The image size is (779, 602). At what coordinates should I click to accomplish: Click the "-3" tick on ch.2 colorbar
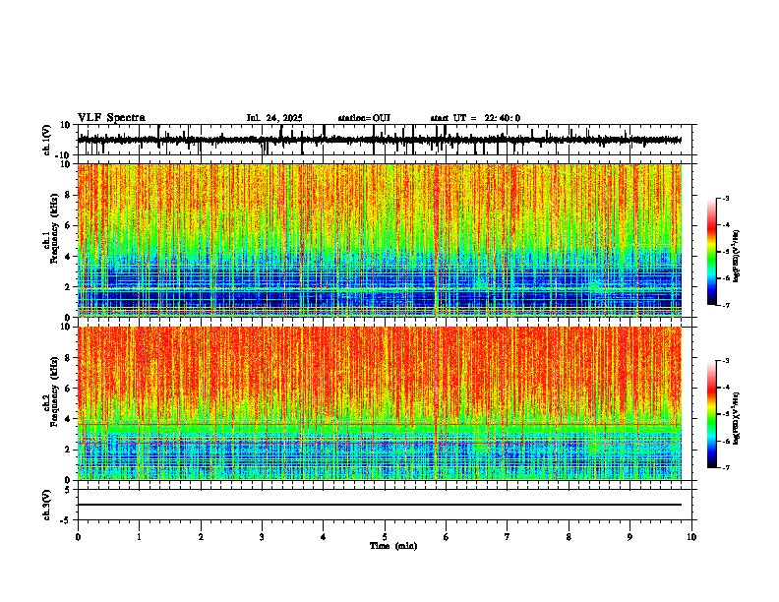pyautogui.click(x=725, y=361)
